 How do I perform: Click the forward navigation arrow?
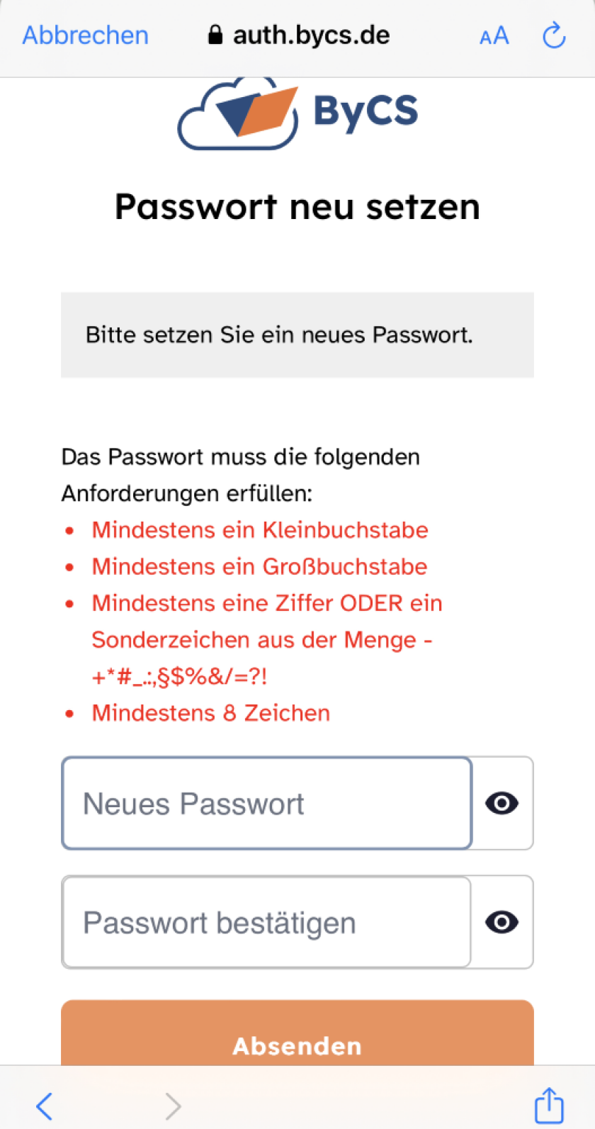click(173, 1105)
